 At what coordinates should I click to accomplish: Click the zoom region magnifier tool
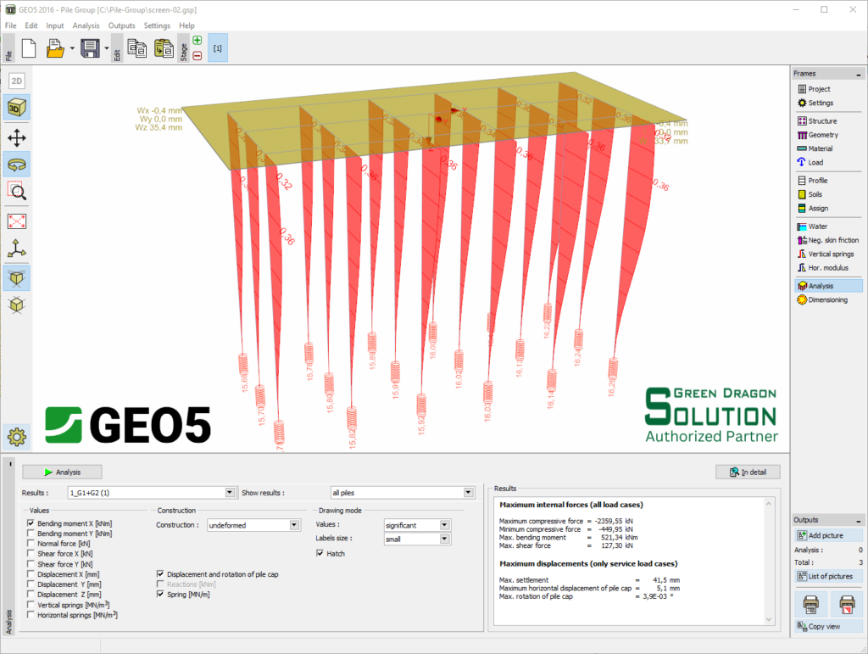[x=17, y=191]
